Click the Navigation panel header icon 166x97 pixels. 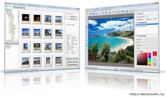136,14
